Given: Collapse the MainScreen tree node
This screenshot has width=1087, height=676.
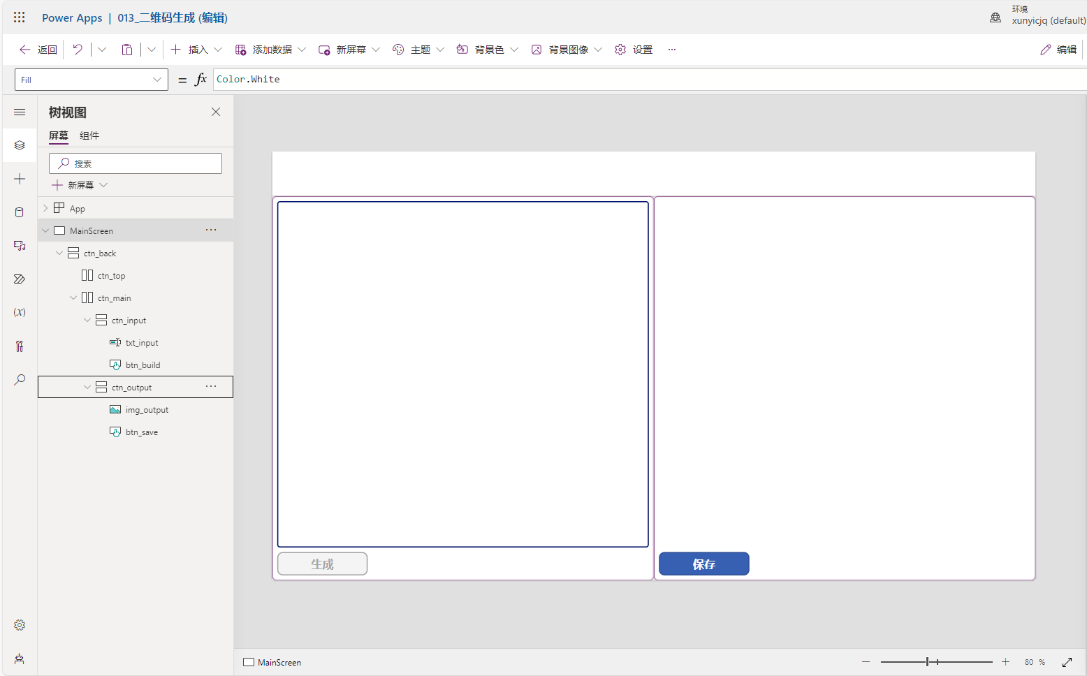Looking at the screenshot, I should tap(46, 230).
